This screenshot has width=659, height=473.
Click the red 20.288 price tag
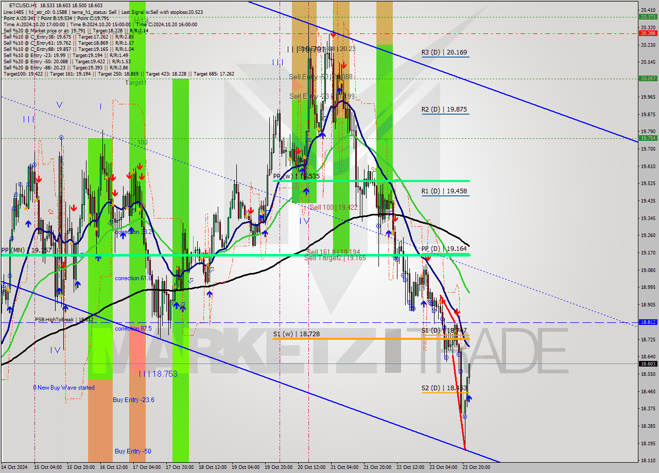pyautogui.click(x=648, y=33)
